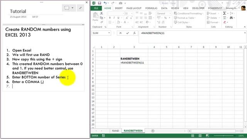Switch to the FORMULAS ribbon tab
Screen dimensions: 247x139
[151, 8]
